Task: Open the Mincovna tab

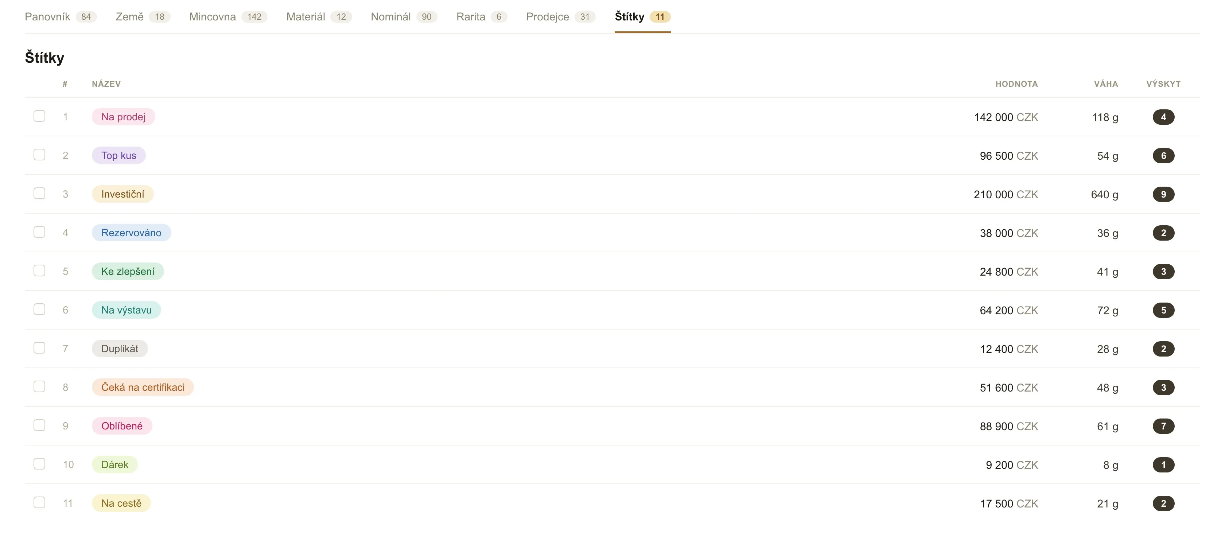Action: [x=228, y=17]
